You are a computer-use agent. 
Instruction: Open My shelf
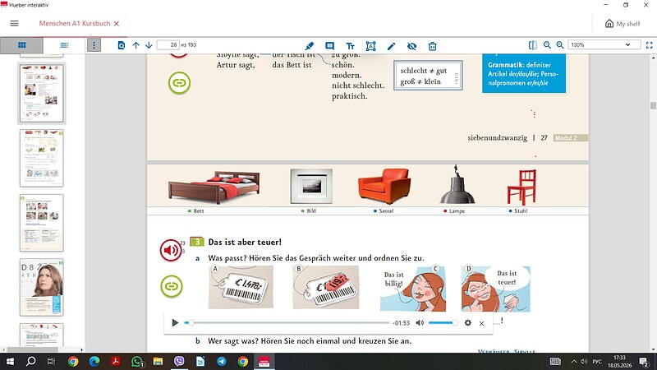pos(623,24)
